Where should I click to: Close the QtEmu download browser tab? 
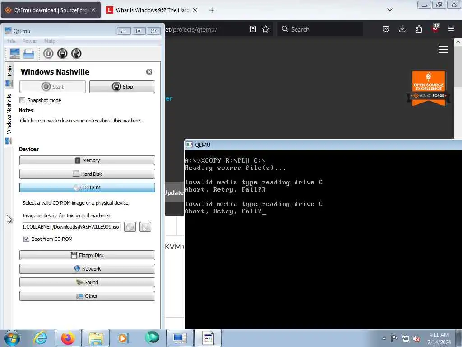click(x=93, y=10)
